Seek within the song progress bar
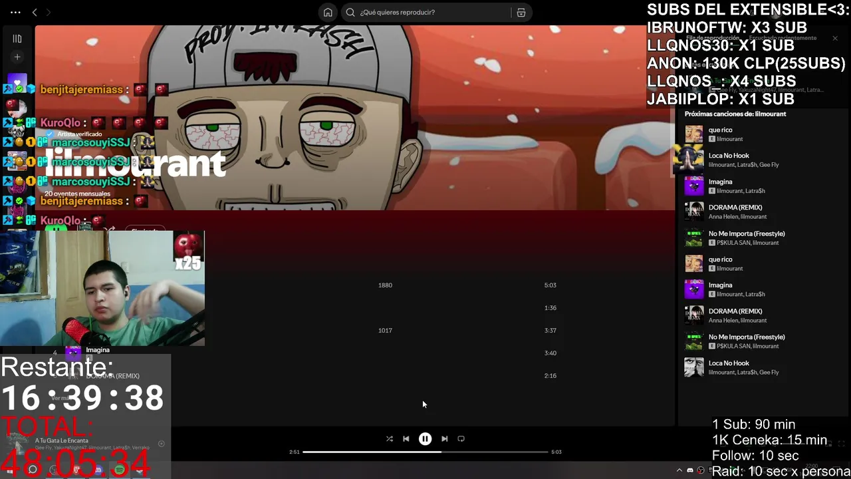This screenshot has height=479, width=851. click(425, 452)
